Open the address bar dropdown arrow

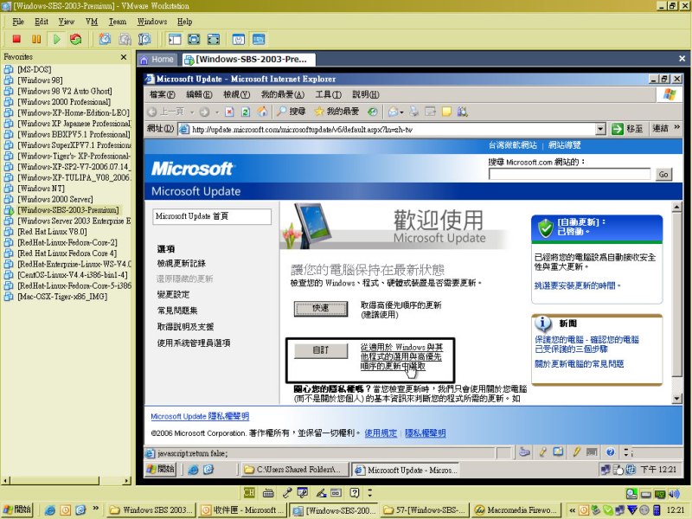coord(600,129)
